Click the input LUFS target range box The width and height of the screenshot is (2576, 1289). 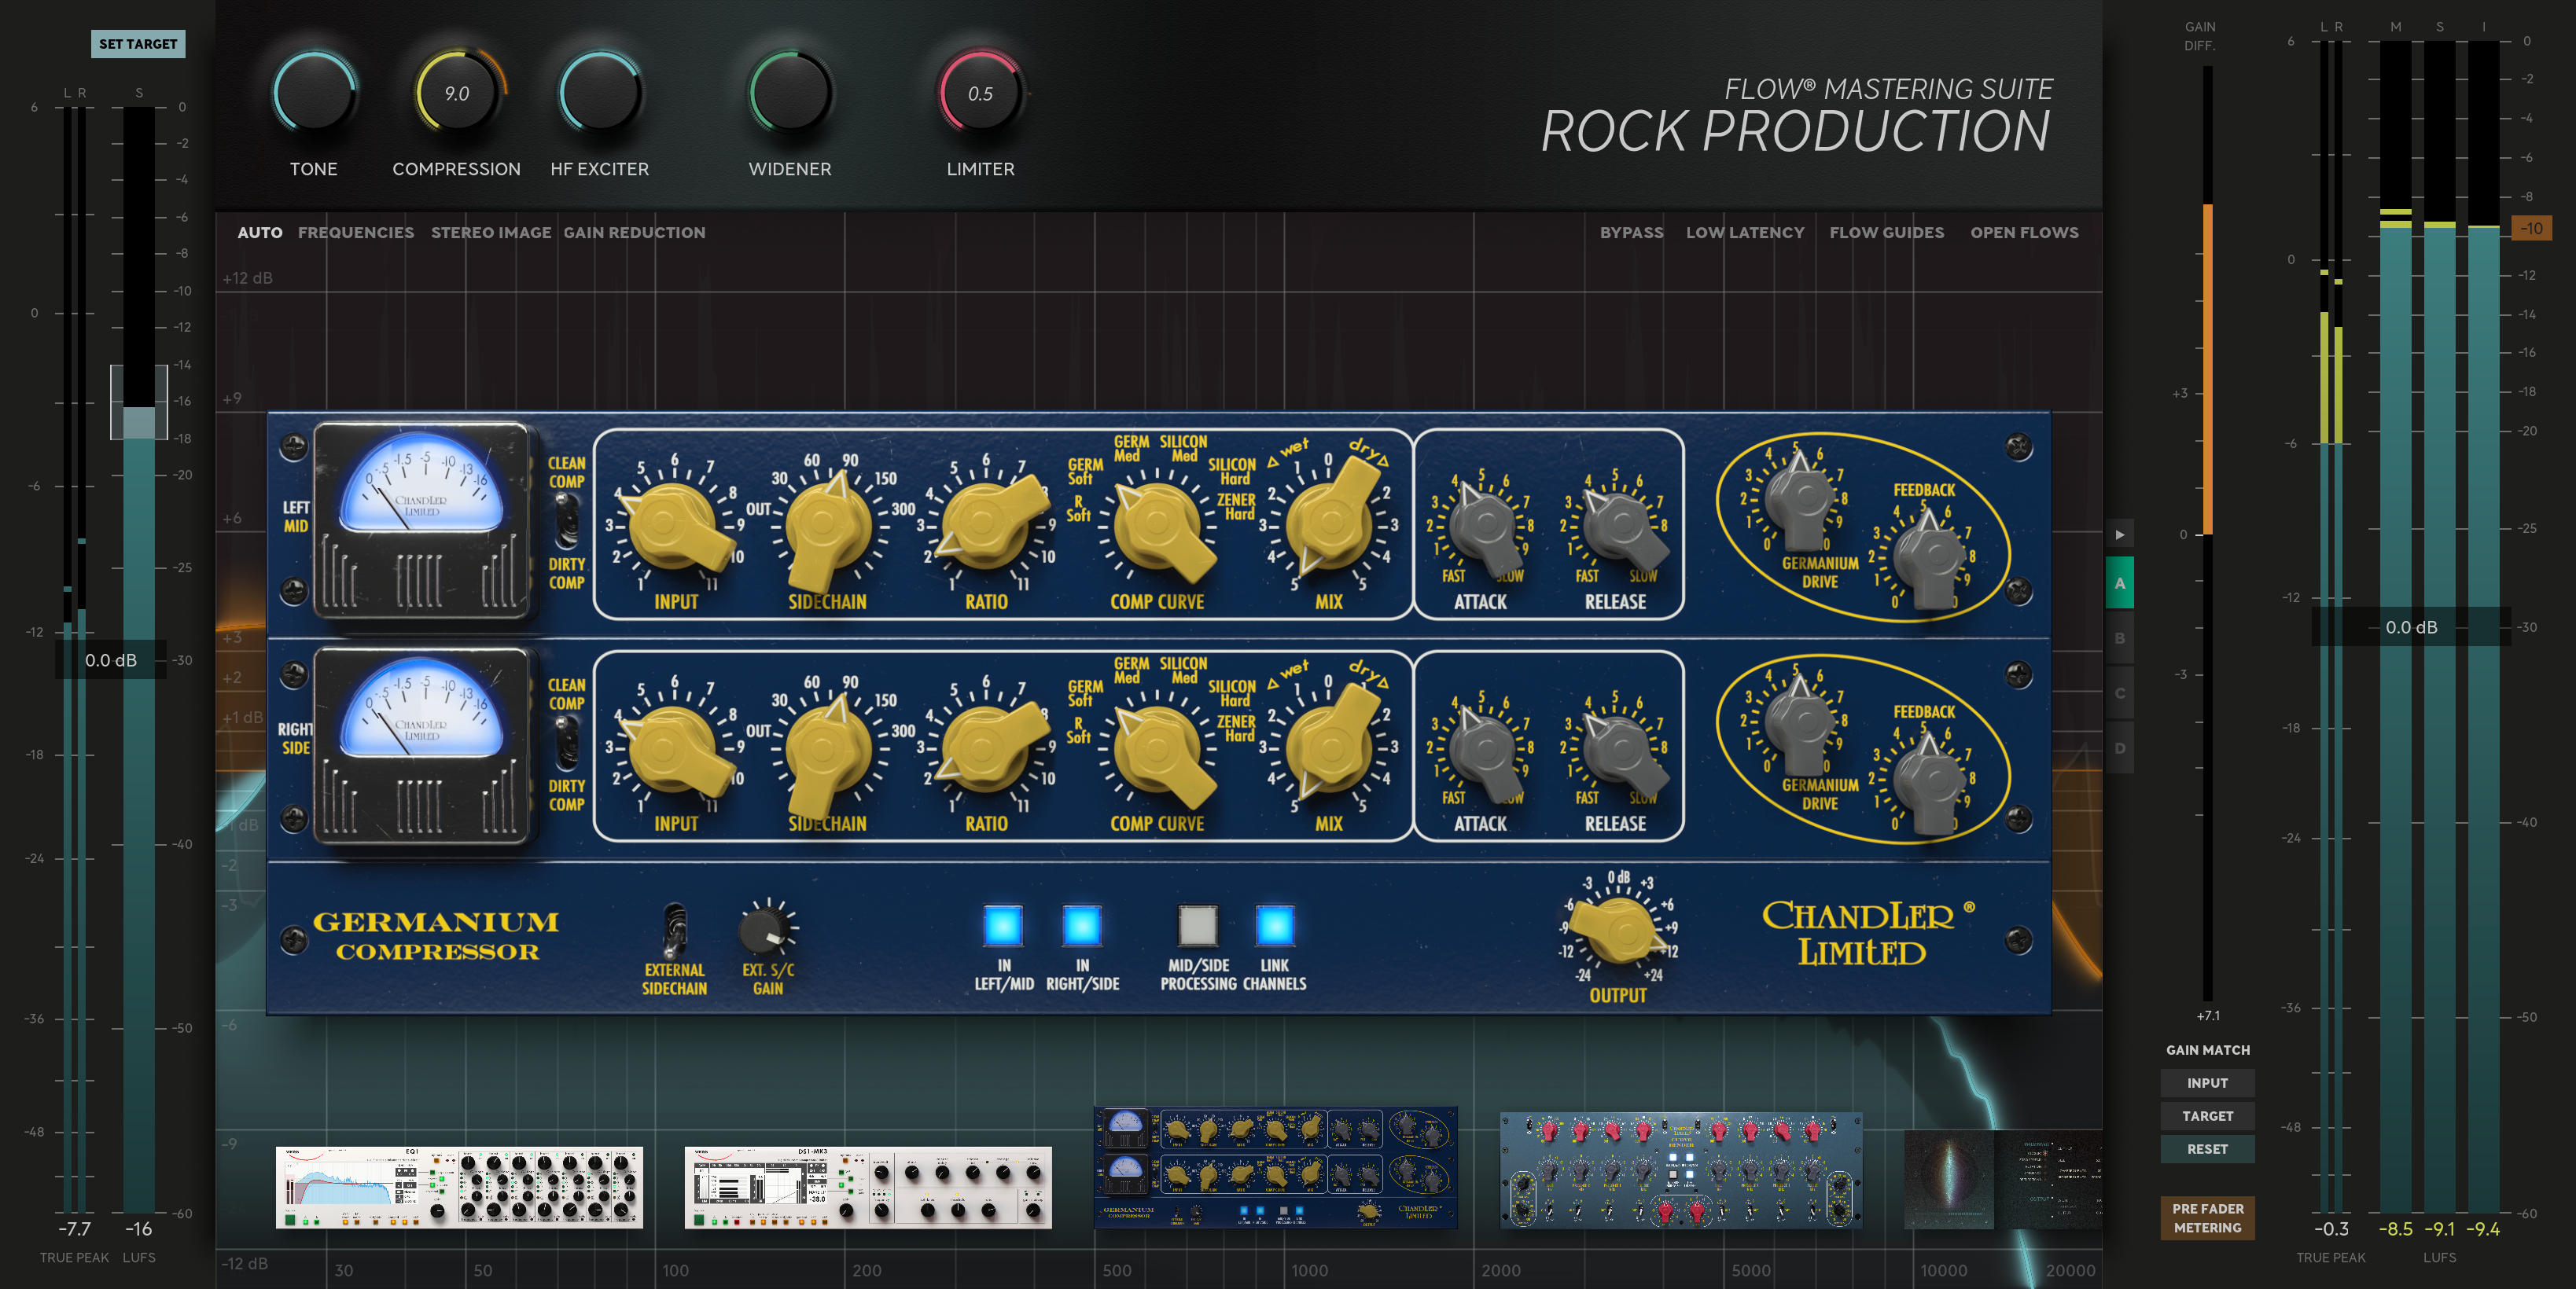139,402
